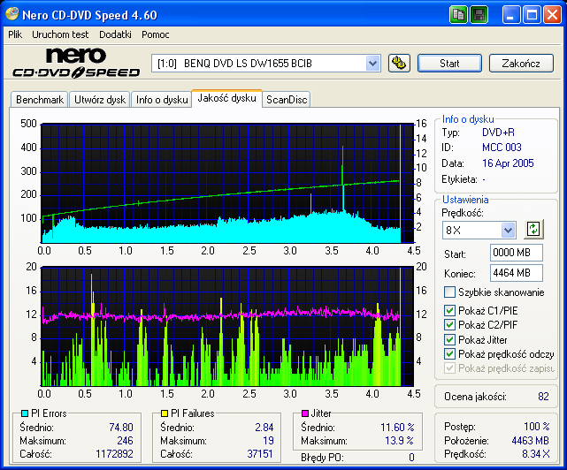Click the DVD+R disc type value
Viewport: 567px width, 470px height.
coord(498,133)
